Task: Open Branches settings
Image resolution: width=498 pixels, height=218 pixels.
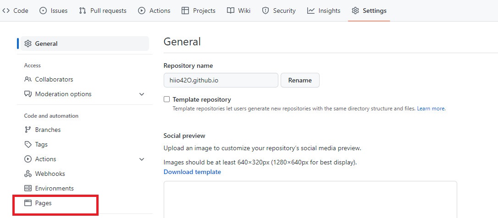Action: point(85,130)
